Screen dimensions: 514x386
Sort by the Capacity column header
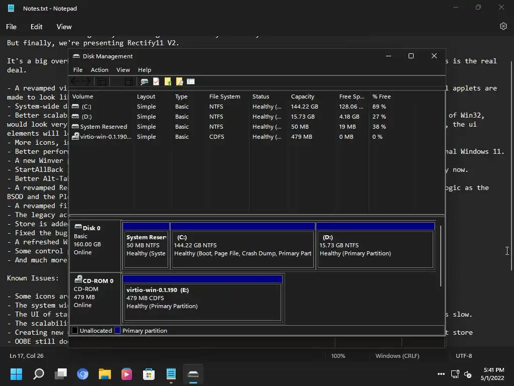pyautogui.click(x=311, y=96)
